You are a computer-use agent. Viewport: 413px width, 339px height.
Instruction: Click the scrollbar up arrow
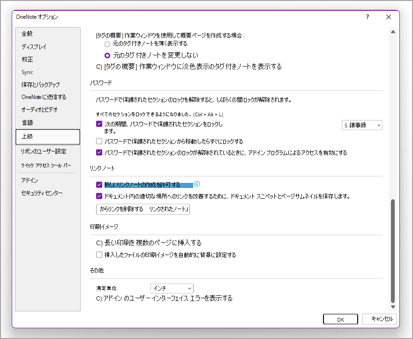(393, 32)
